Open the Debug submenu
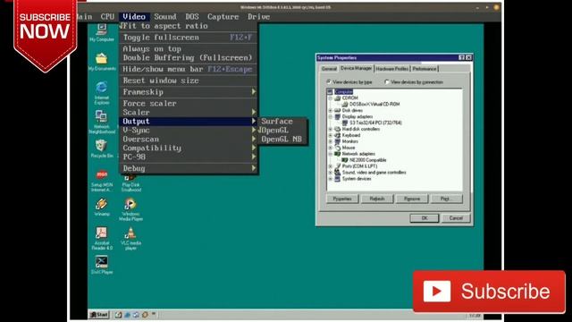This screenshot has width=572, height=322. coord(189,168)
